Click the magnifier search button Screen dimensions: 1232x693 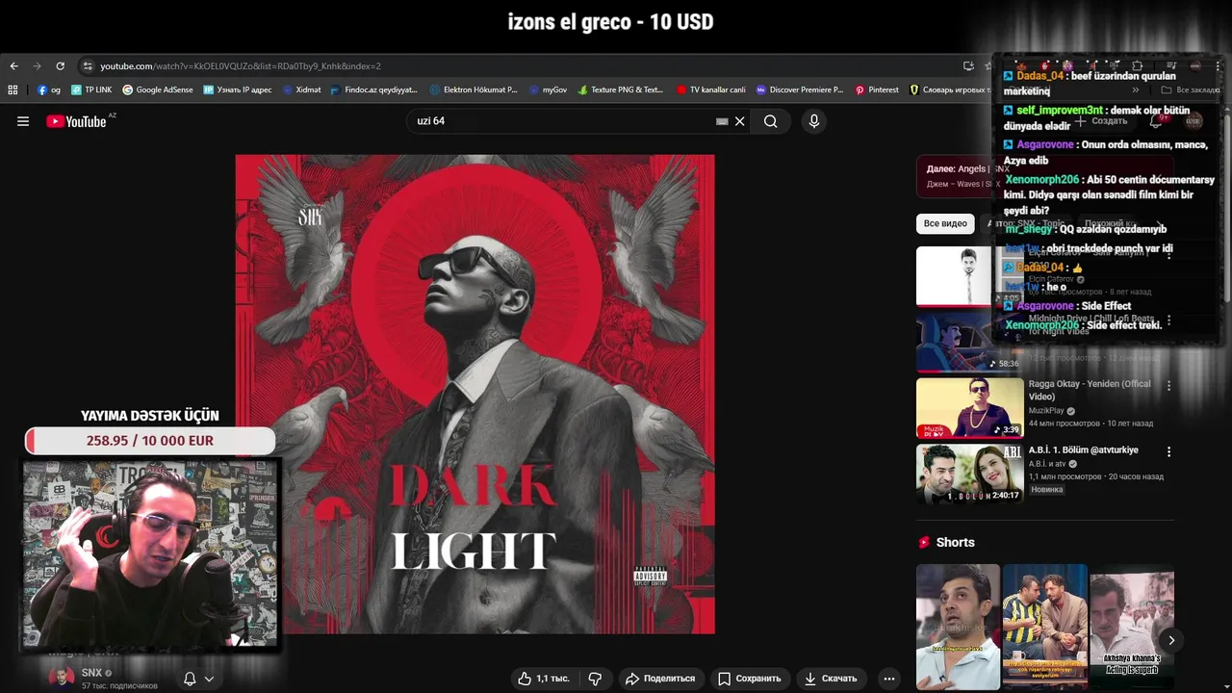coord(770,121)
